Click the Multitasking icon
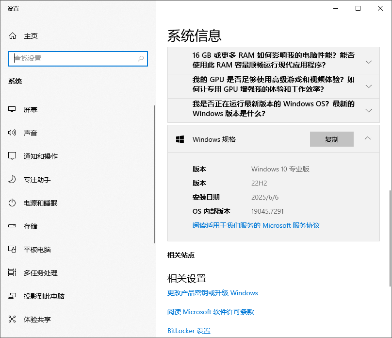This screenshot has height=338, width=392. [12, 272]
